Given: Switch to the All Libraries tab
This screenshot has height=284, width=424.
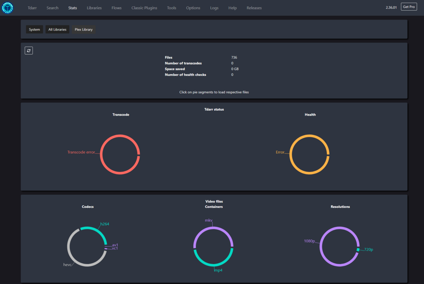Looking at the screenshot, I should click(x=57, y=30).
